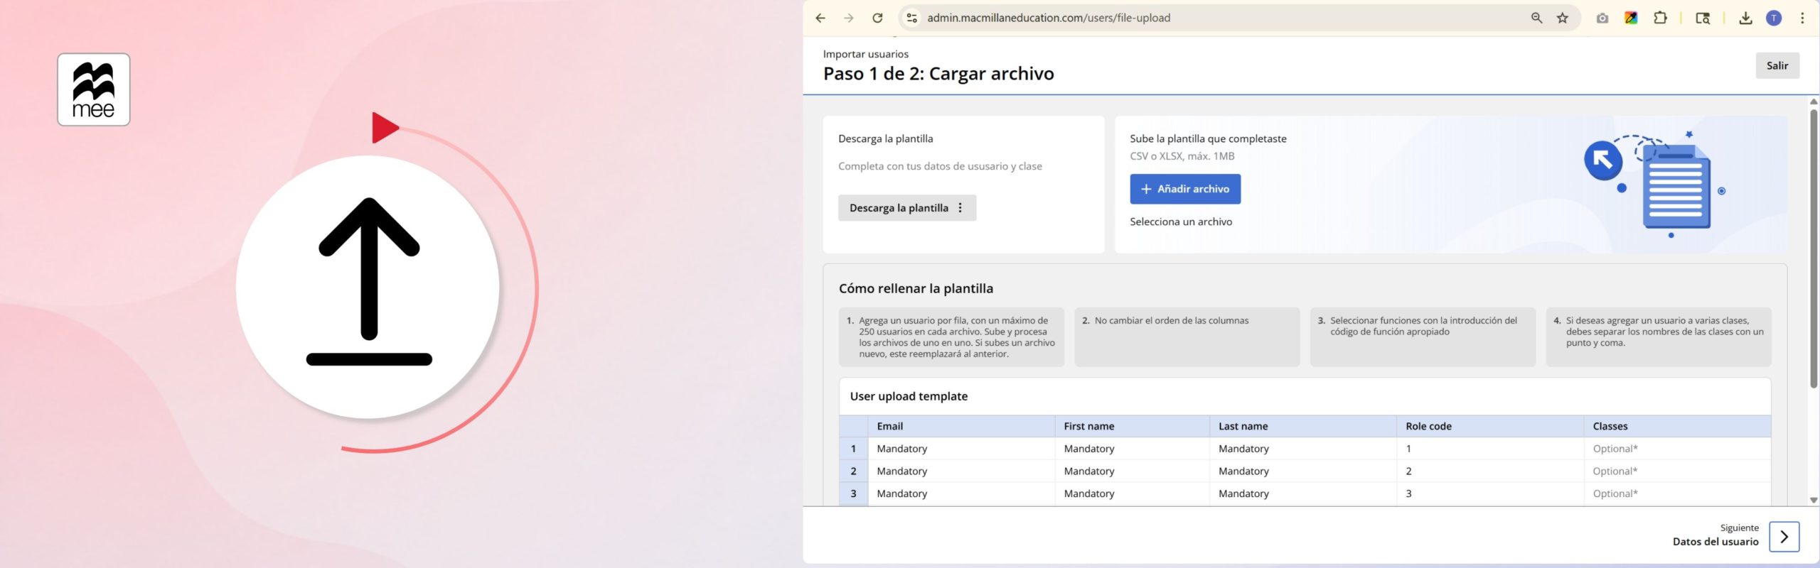The width and height of the screenshot is (1820, 568).
Task: Click the 'Last name' column header
Action: coord(1302,426)
